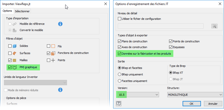Click the configuration file path field
This screenshot has height=110, width=224.
click(x=161, y=26)
